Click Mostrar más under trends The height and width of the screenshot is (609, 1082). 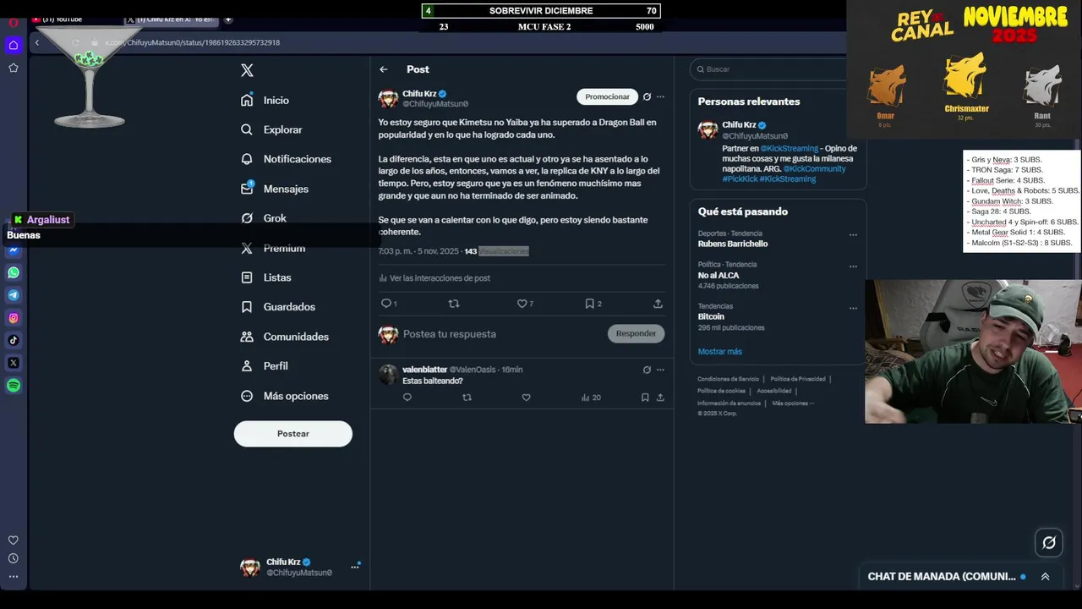click(720, 351)
